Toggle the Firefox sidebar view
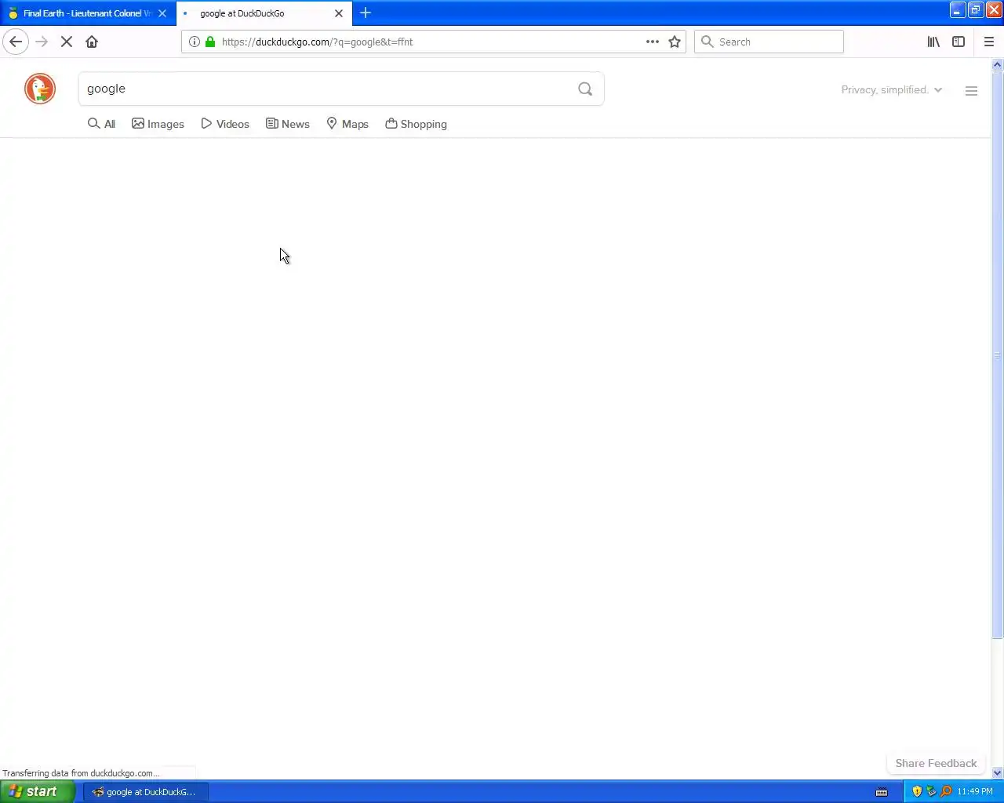1004x803 pixels. pos(959,42)
